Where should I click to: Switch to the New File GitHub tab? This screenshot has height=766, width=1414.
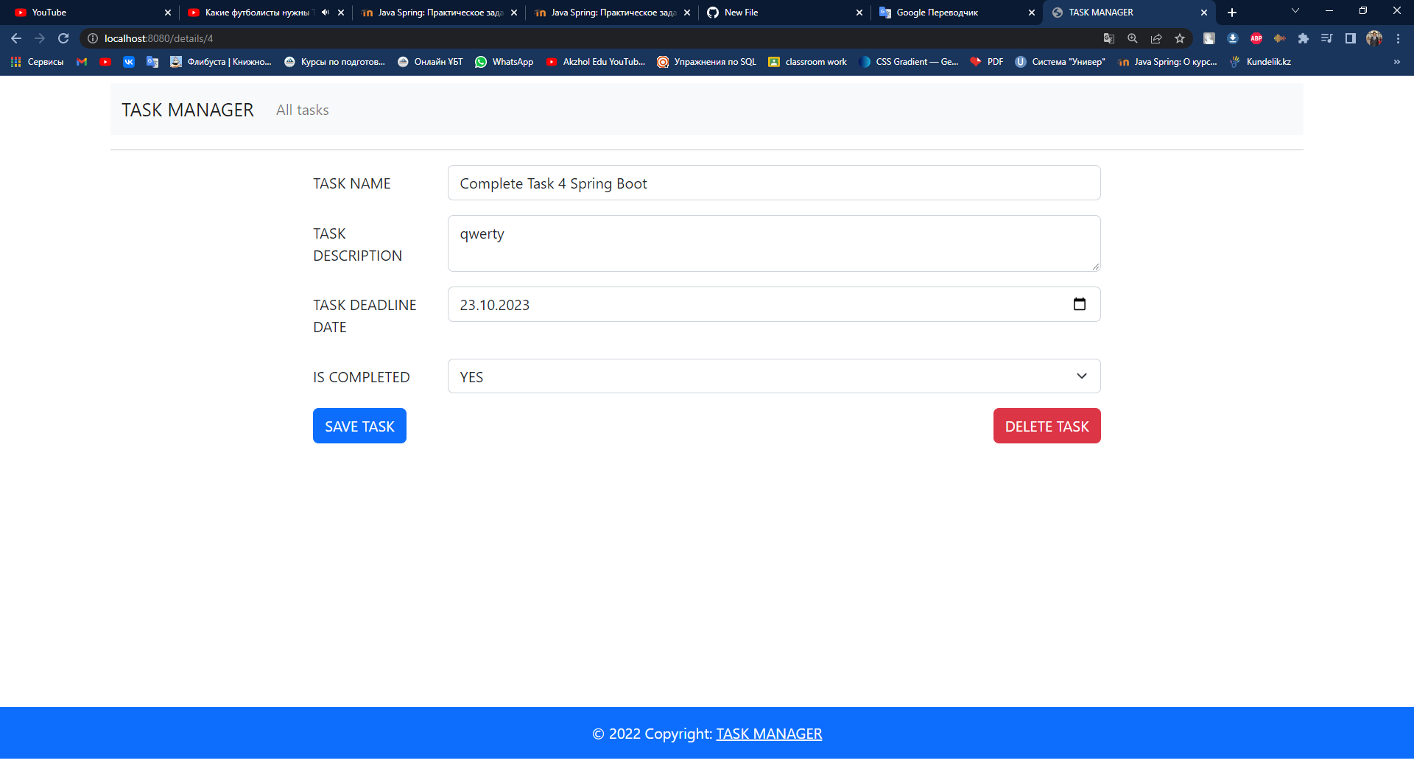(744, 13)
